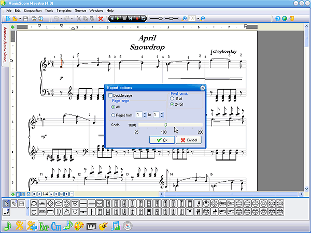Open the piano keyboard icon
The image size is (311, 233).
[x=91, y=226]
